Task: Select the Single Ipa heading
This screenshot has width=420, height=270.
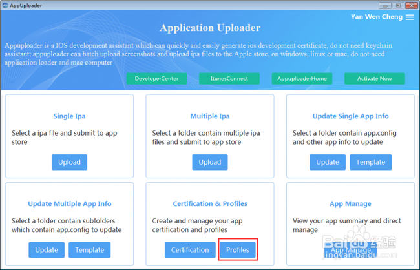Action: (69, 116)
